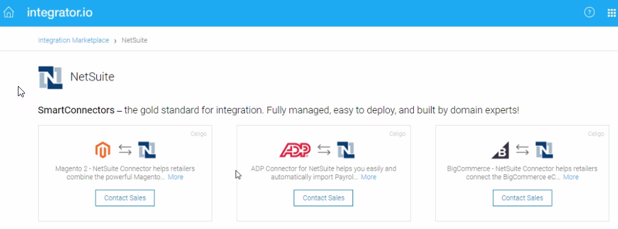The width and height of the screenshot is (618, 229).
Task: Go back to Integration Marketplace breadcrumb
Action: pos(73,40)
